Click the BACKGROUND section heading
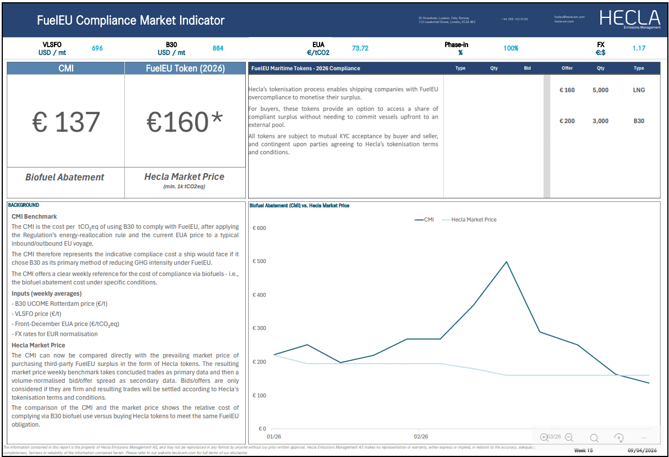The height and width of the screenshot is (457, 669). 24,205
